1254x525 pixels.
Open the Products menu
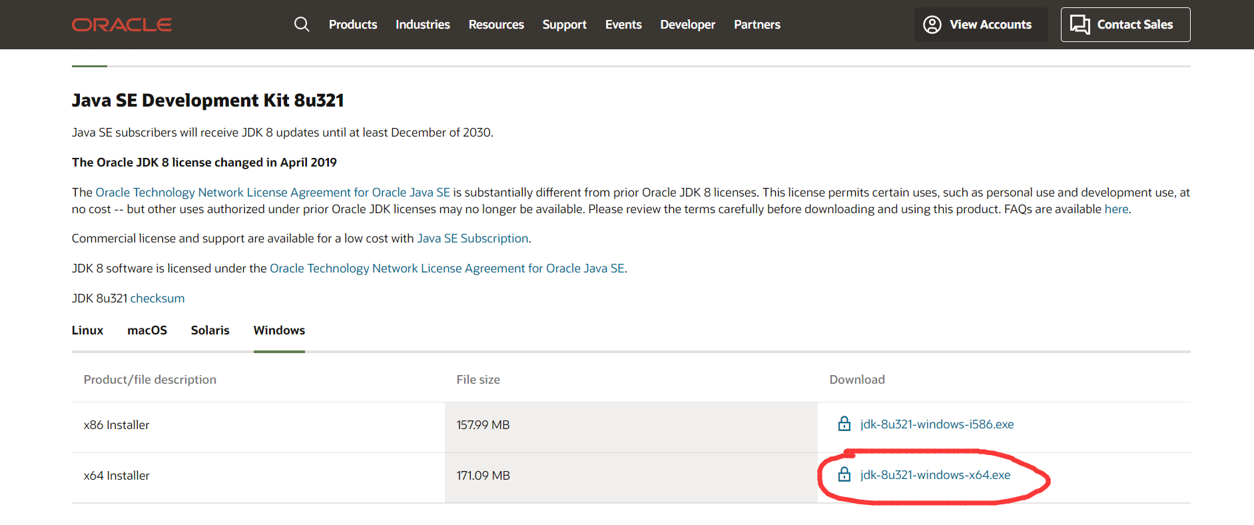(353, 25)
